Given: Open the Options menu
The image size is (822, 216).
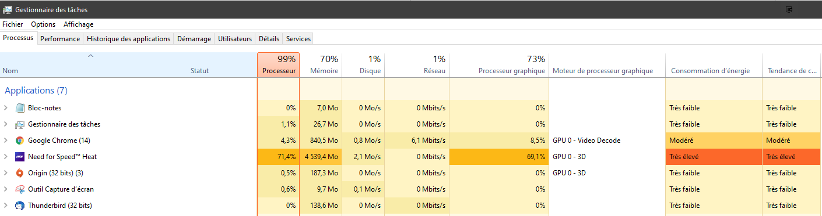Looking at the screenshot, I should click(x=43, y=24).
